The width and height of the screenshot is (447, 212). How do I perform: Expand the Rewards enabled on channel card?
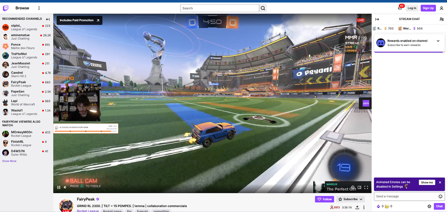(x=438, y=41)
